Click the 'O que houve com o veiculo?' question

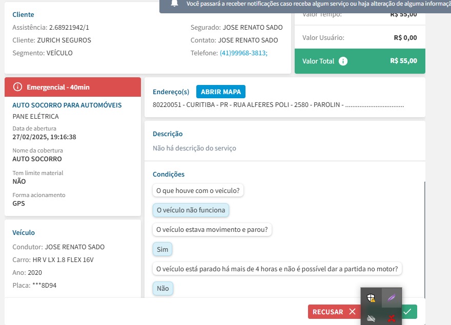[x=198, y=190]
